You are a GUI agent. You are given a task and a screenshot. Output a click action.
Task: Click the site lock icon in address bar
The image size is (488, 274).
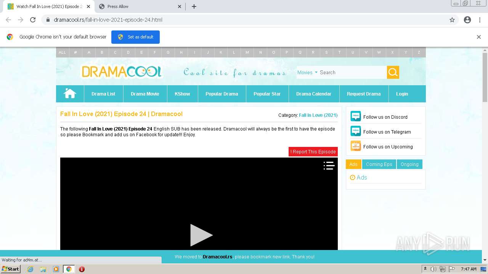tap(48, 20)
